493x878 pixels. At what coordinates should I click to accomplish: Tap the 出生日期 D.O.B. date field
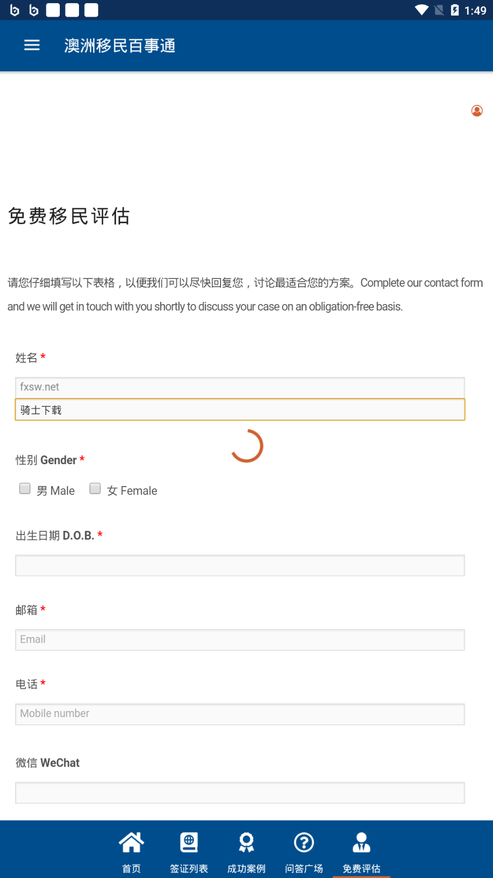240,566
